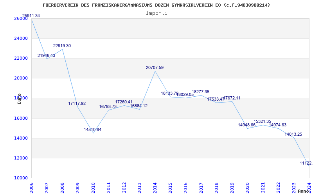Click the peak value 20707.59
The height and width of the screenshot is (195, 313).
155,67
